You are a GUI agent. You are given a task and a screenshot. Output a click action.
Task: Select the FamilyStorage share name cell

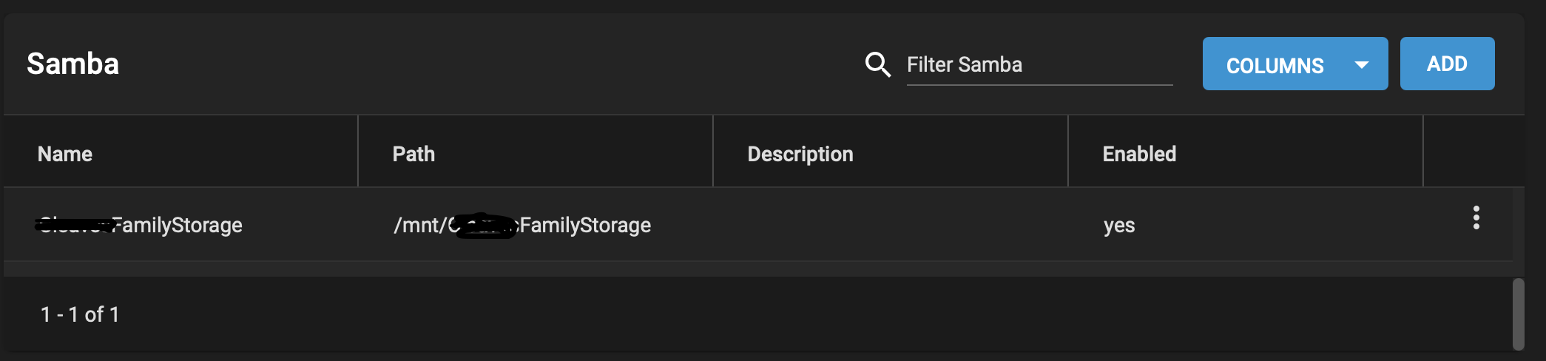[x=139, y=225]
